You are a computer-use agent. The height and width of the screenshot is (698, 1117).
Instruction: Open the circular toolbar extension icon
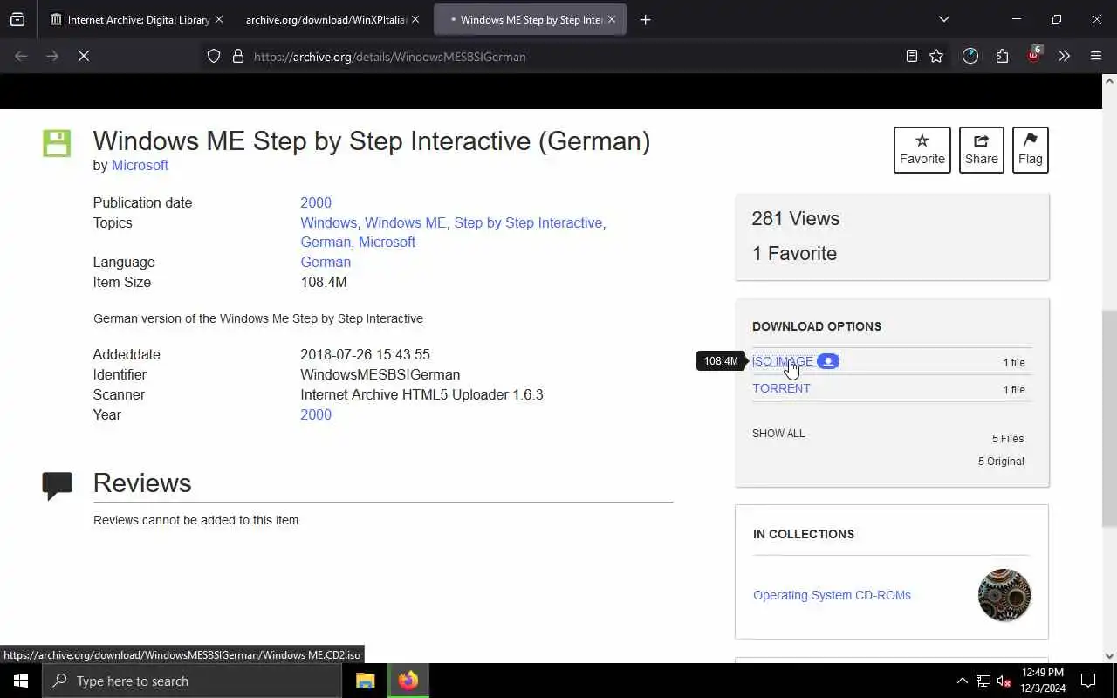pyautogui.click(x=970, y=56)
